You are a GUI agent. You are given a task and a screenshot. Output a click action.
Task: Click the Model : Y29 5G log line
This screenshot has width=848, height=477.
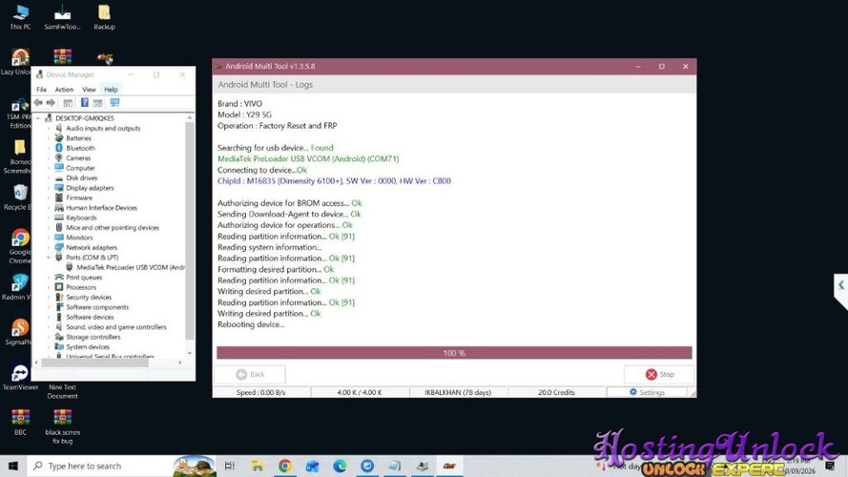[244, 114]
